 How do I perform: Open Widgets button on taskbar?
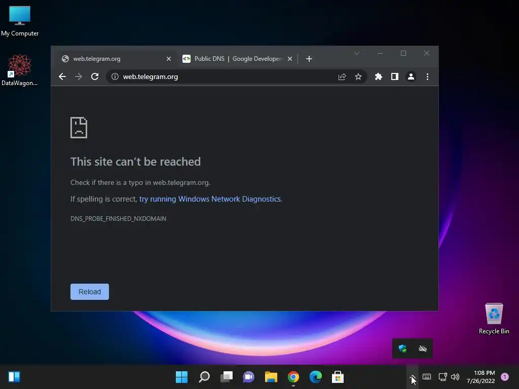coord(14,377)
